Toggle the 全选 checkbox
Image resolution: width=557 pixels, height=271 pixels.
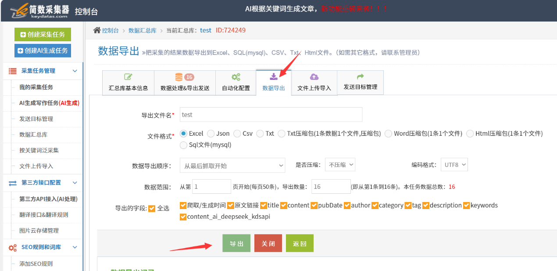pos(152,209)
